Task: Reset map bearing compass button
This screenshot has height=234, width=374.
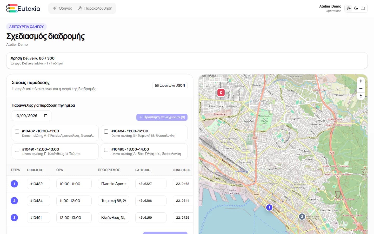Action: pyautogui.click(x=361, y=96)
